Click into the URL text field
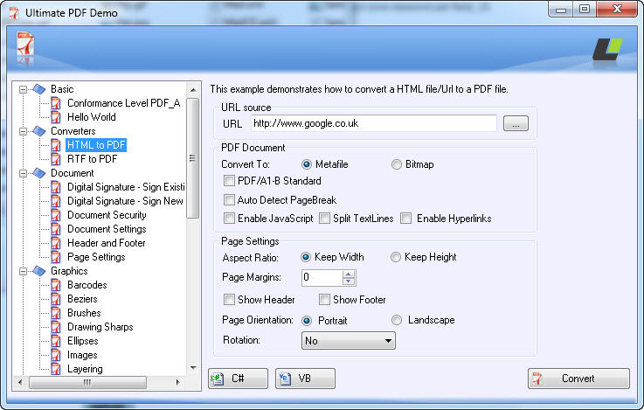The height and width of the screenshot is (410, 644). coord(374,123)
